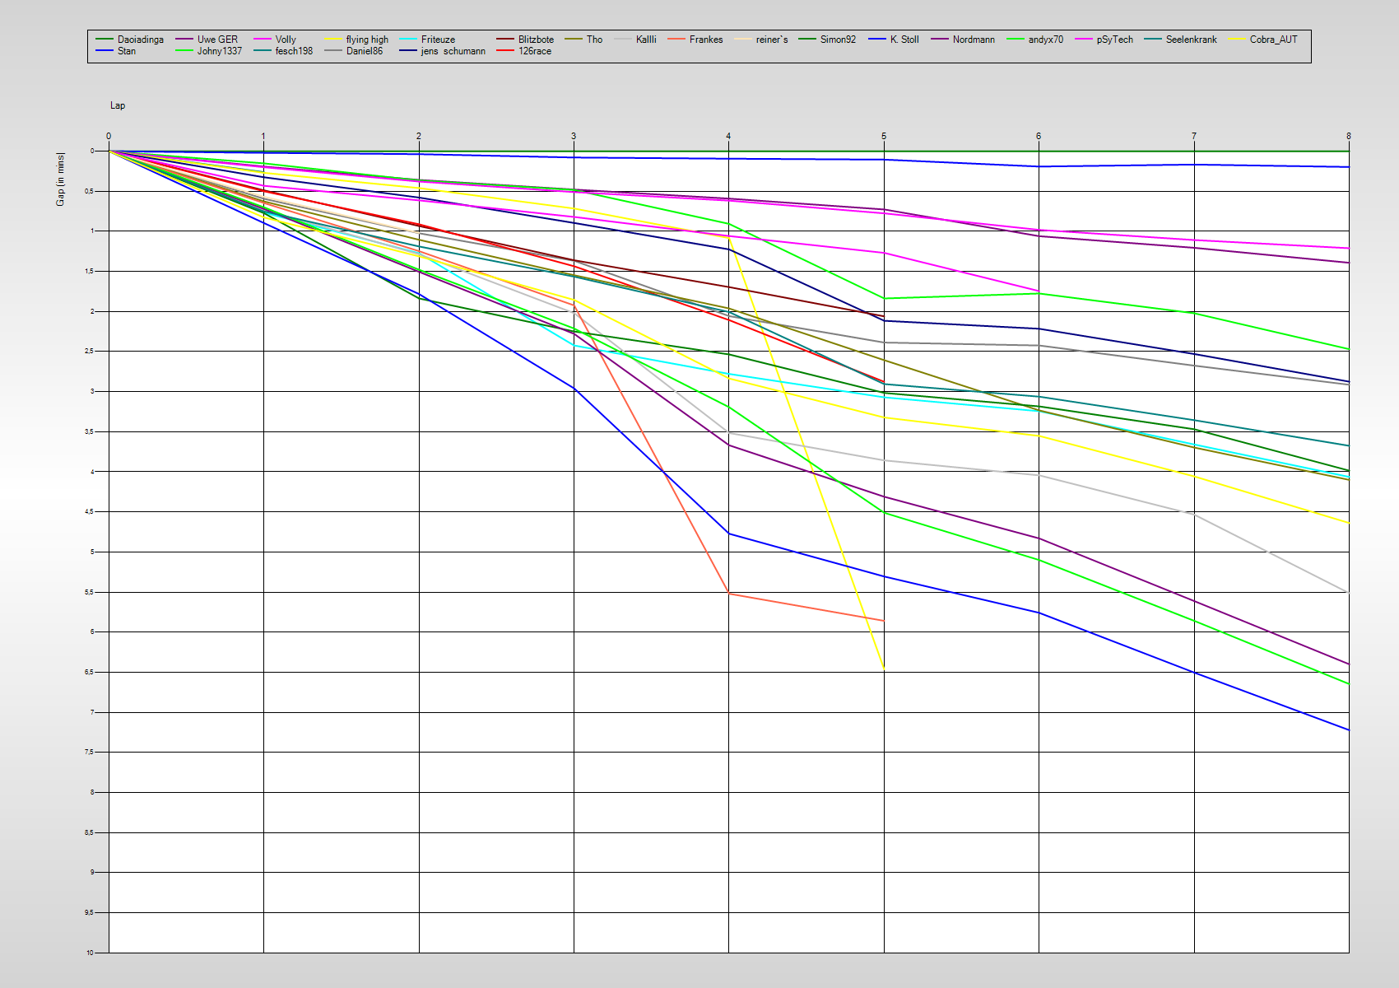
Task: Click lap 5 tick label on top axis
Action: (884, 137)
